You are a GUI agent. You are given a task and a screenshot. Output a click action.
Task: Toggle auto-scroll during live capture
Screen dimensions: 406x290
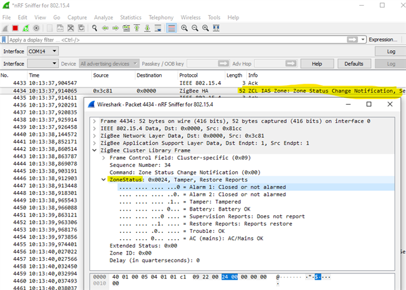(x=158, y=28)
